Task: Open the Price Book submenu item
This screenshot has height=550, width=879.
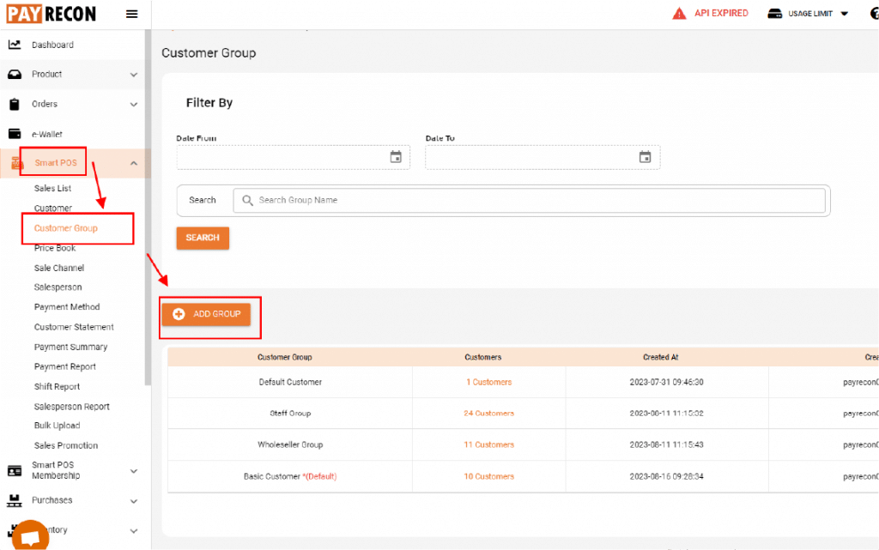Action: click(55, 248)
